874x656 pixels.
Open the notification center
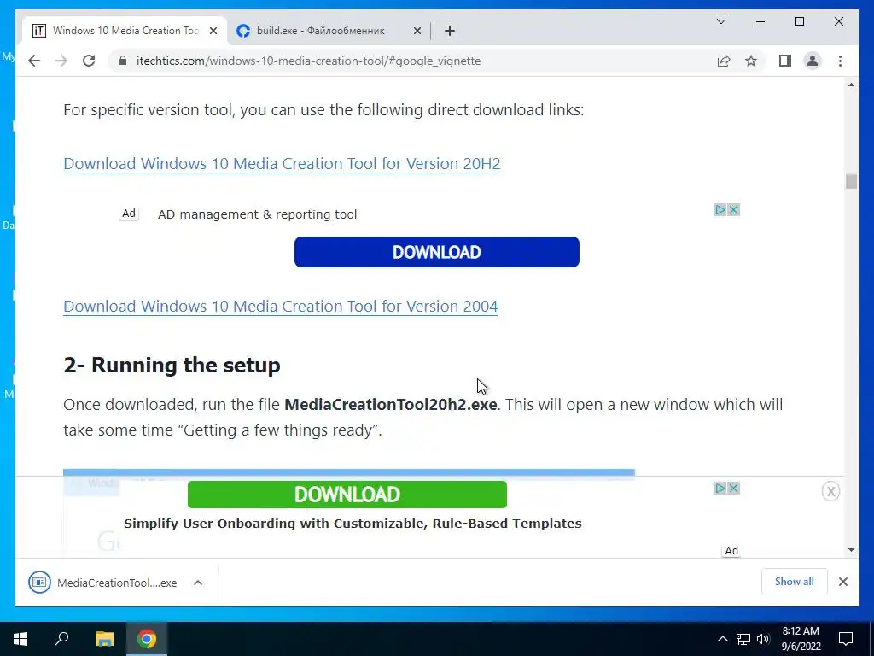(846, 639)
